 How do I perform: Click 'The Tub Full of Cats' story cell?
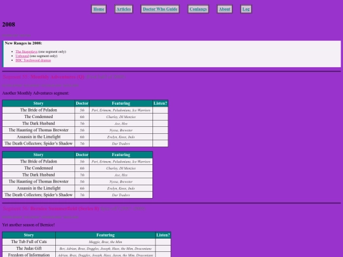pos(29,242)
